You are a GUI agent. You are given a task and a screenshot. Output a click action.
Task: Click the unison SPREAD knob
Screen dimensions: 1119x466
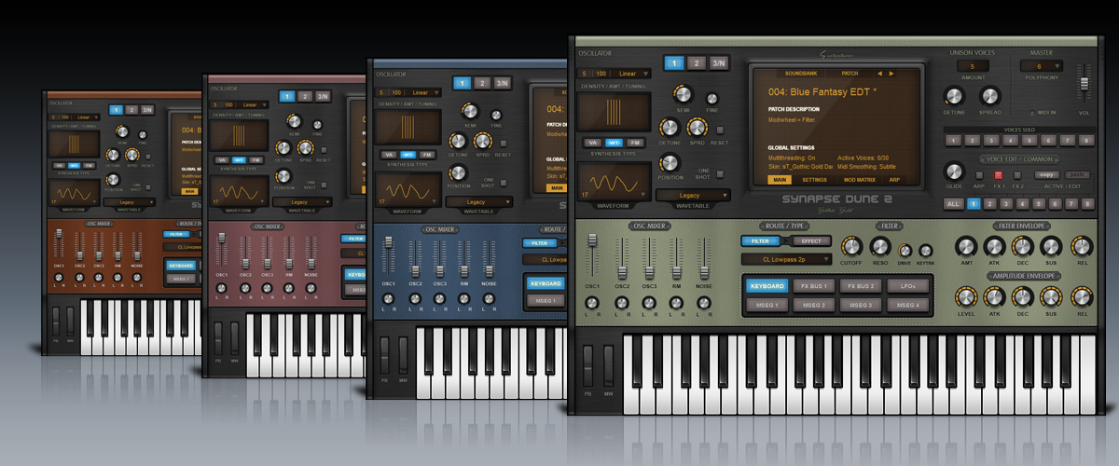(991, 95)
